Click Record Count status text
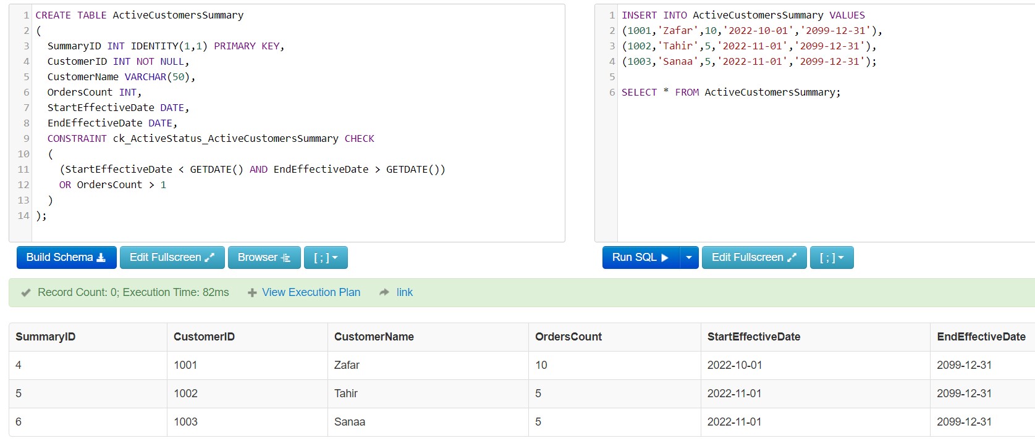The image size is (1035, 441). [133, 292]
